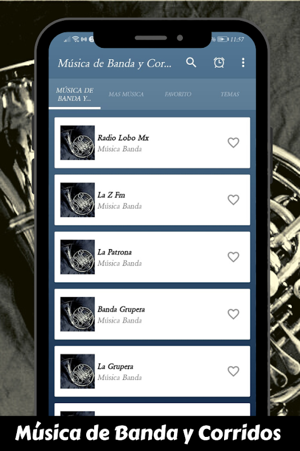The height and width of the screenshot is (451, 300).
Task: Tap the Música de Banda y Cor... app title
Action: pos(115,63)
